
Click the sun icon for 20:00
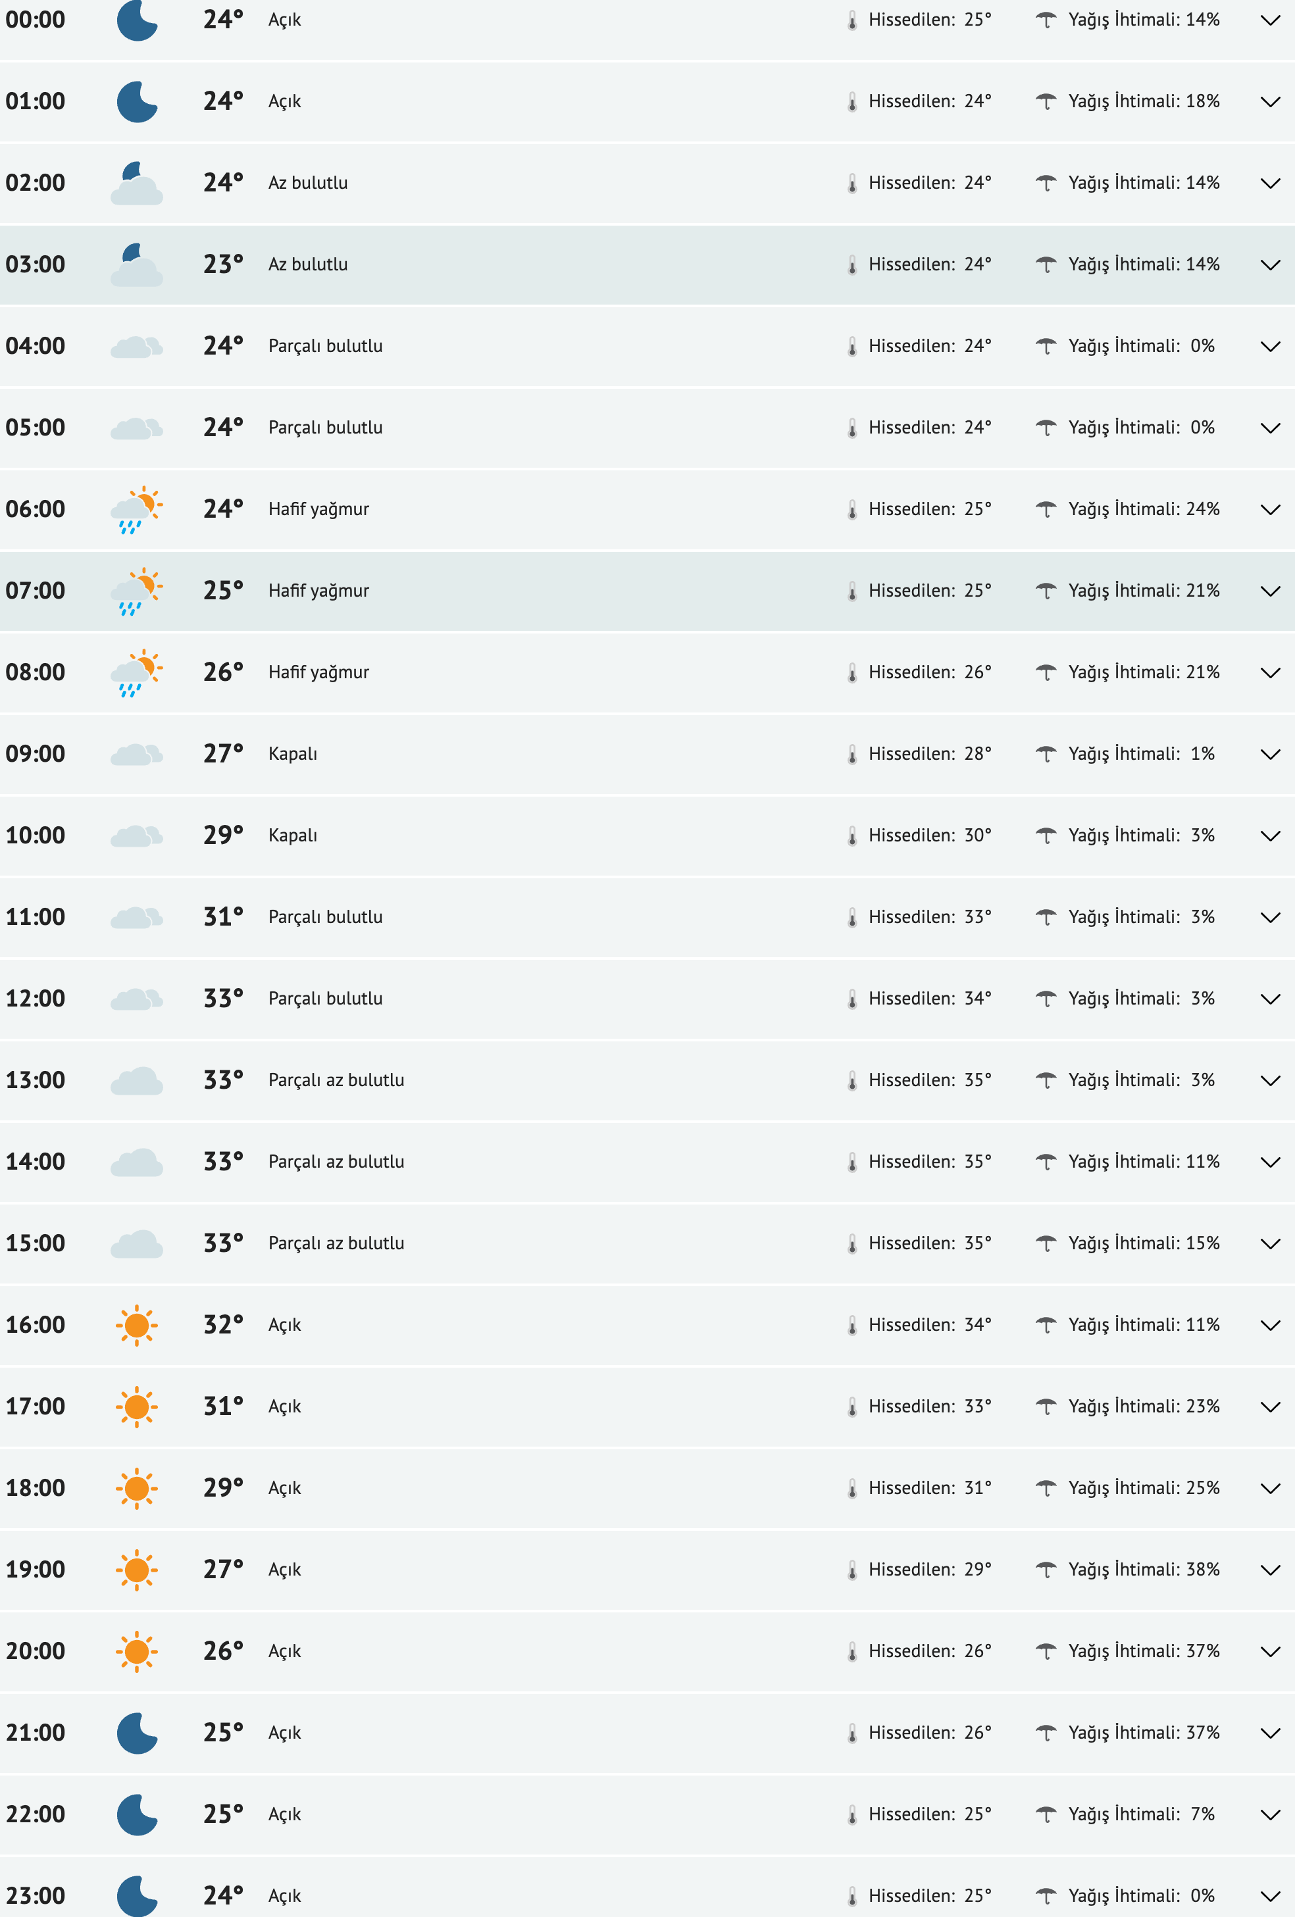pos(137,1651)
